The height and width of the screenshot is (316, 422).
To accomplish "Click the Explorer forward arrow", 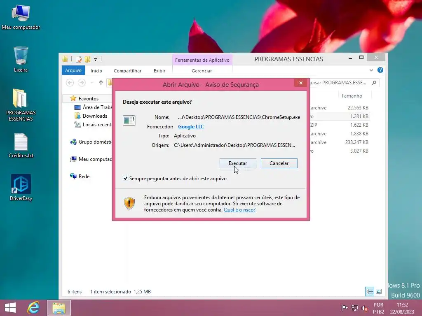I will (x=82, y=83).
